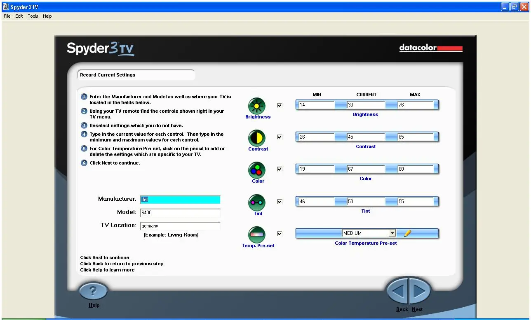The image size is (531, 320).
Task: Go back using the left arrow button
Action: [x=398, y=291]
